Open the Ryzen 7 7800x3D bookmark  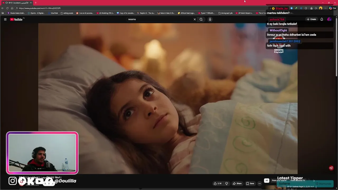[x=206, y=13]
